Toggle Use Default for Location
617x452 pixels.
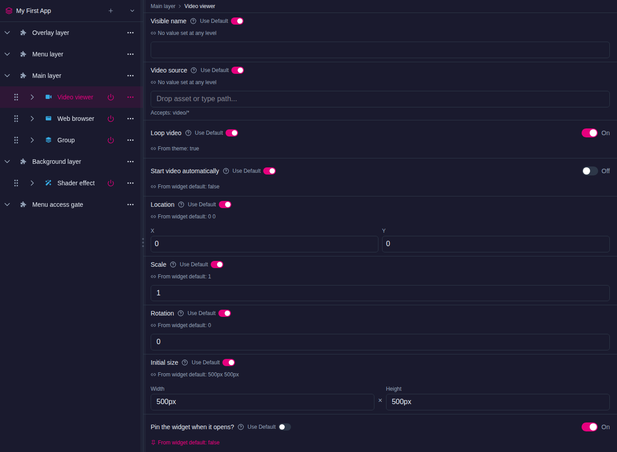pos(225,205)
